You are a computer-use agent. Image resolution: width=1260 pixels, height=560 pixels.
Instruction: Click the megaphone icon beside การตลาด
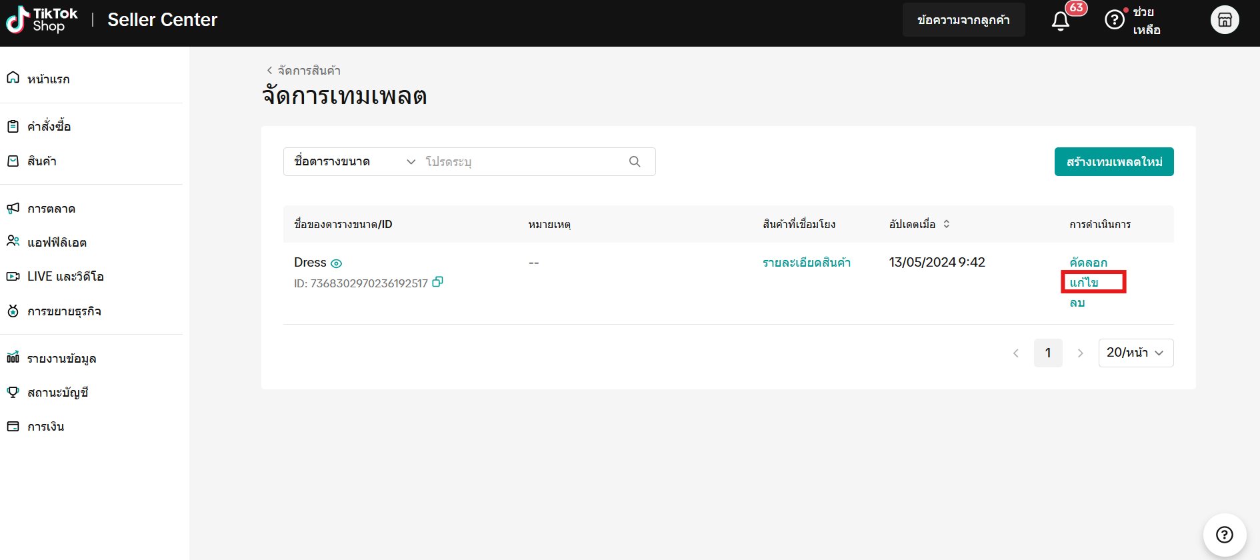pos(13,208)
